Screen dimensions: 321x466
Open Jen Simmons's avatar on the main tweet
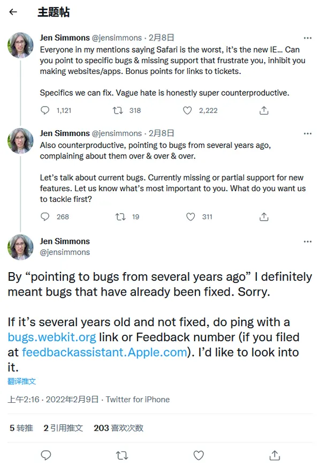tap(20, 247)
